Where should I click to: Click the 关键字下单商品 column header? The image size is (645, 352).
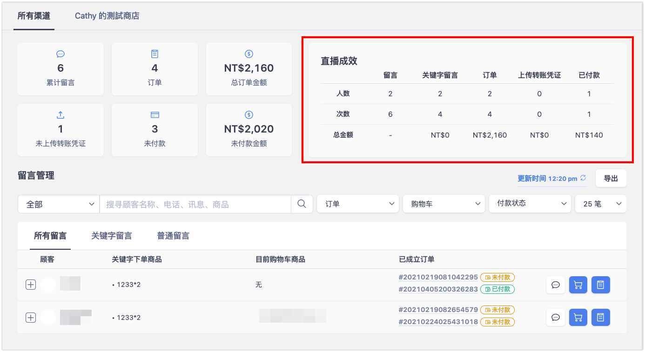click(x=137, y=259)
